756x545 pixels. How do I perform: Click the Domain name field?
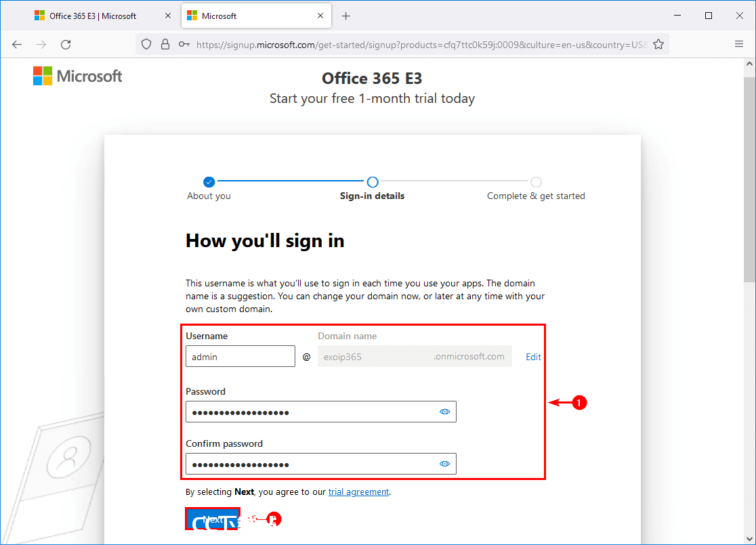(415, 357)
